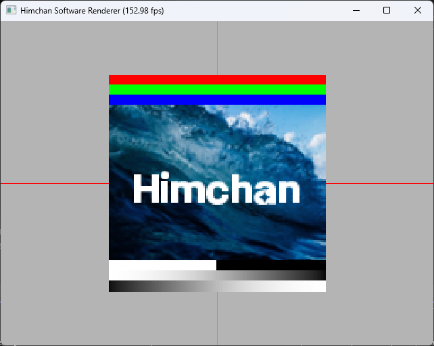Pick the green stripe on the texture
The width and height of the screenshot is (434, 346).
[217, 89]
